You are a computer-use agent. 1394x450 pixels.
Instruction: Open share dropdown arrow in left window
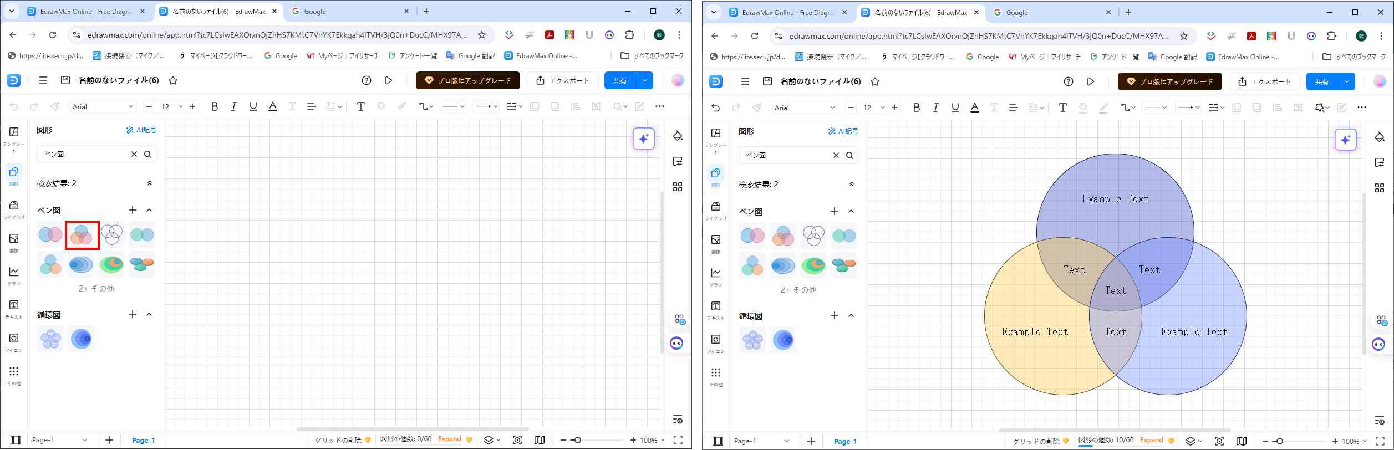645,80
